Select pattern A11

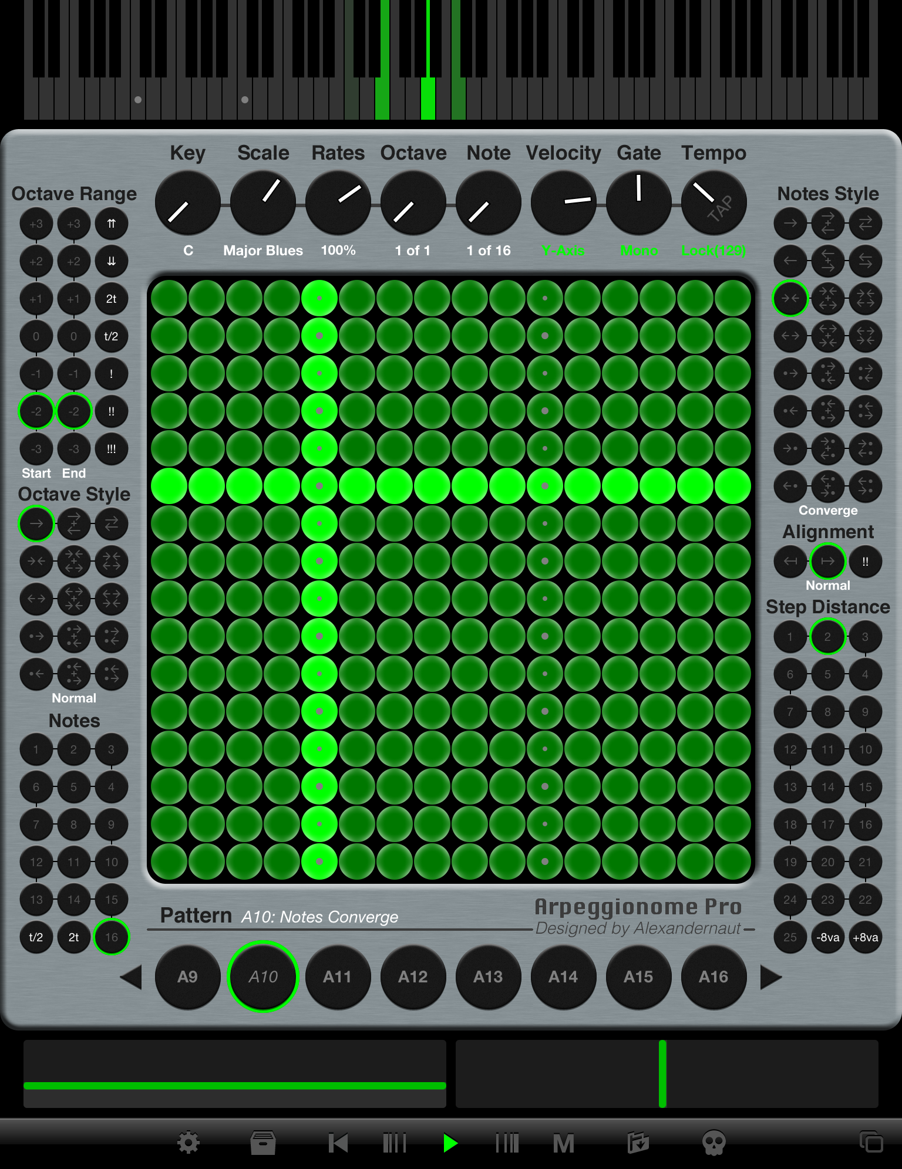click(338, 977)
